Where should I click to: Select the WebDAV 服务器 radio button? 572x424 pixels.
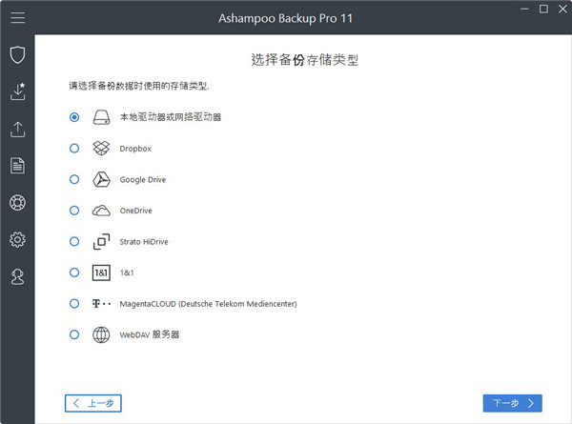coord(74,334)
